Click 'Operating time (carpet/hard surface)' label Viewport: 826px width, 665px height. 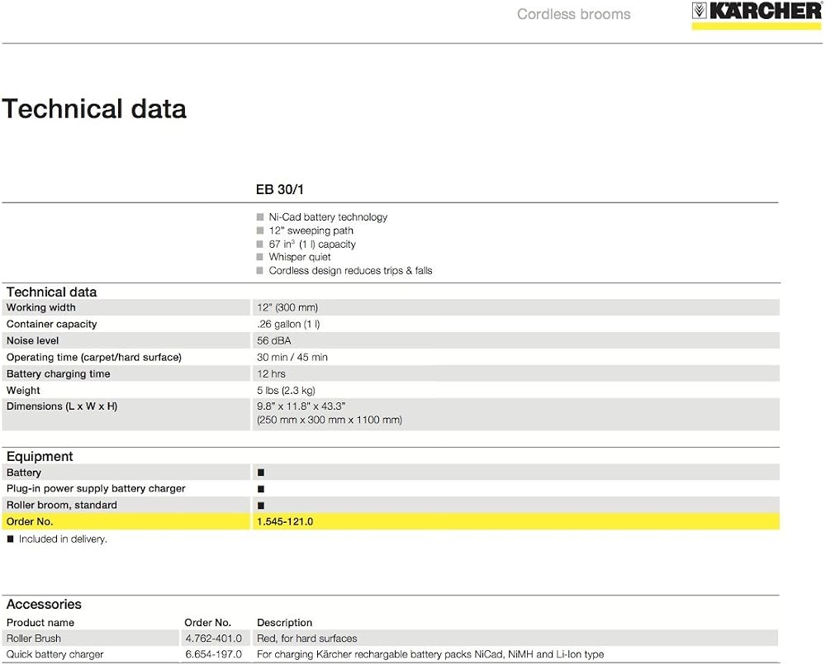(x=94, y=357)
